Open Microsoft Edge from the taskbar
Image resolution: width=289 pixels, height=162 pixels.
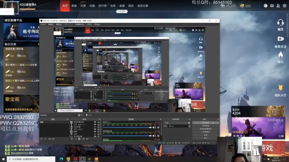pos(61,159)
